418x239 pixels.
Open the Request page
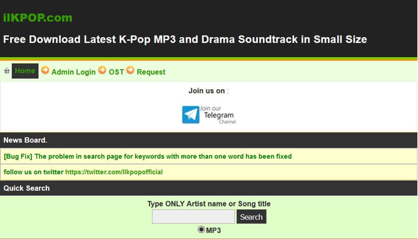point(151,72)
